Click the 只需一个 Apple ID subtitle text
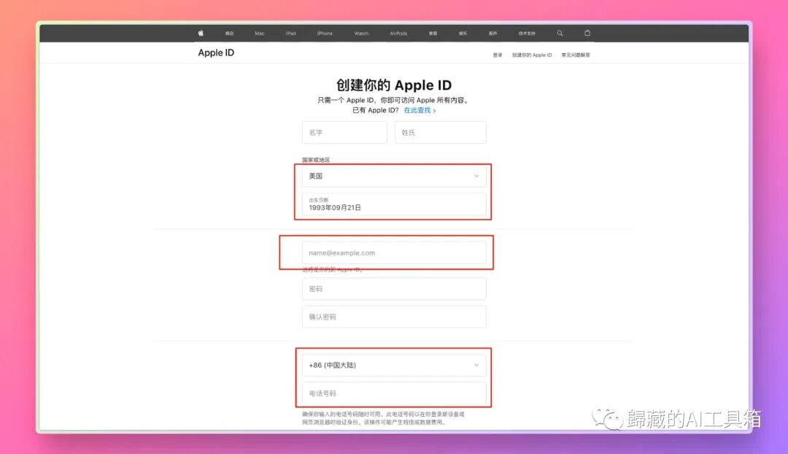This screenshot has height=454, width=788. pos(394,100)
